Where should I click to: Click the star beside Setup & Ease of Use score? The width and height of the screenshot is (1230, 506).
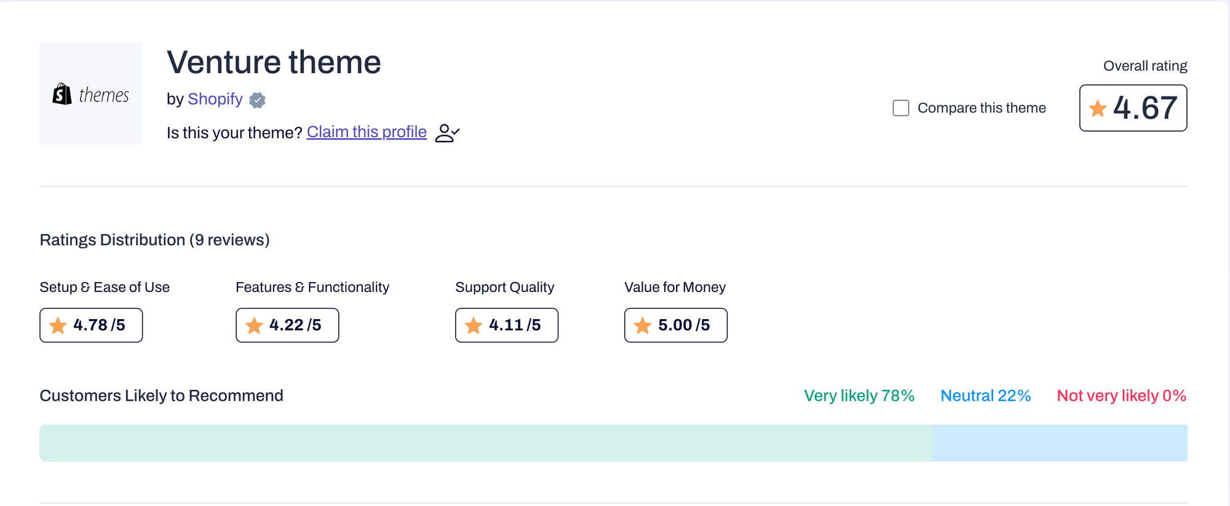pyautogui.click(x=58, y=325)
